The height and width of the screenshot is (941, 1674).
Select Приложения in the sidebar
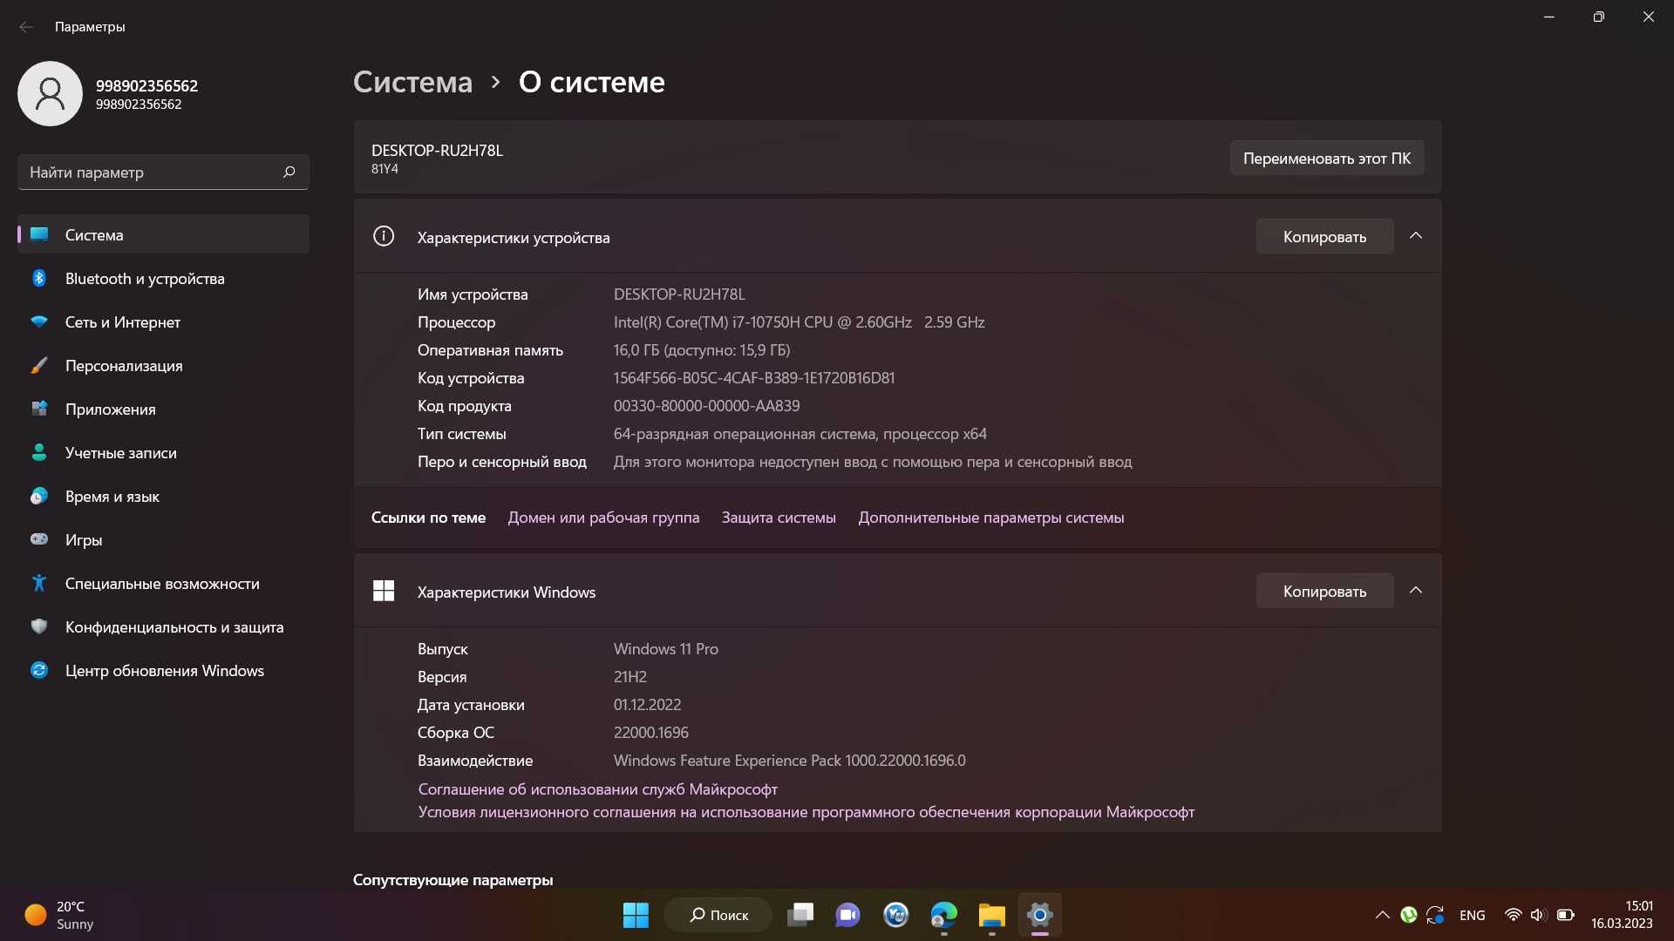pos(111,410)
